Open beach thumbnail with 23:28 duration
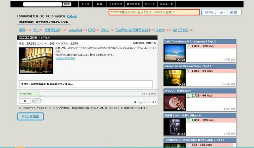This screenshot has width=254, height=148. coord(175,53)
